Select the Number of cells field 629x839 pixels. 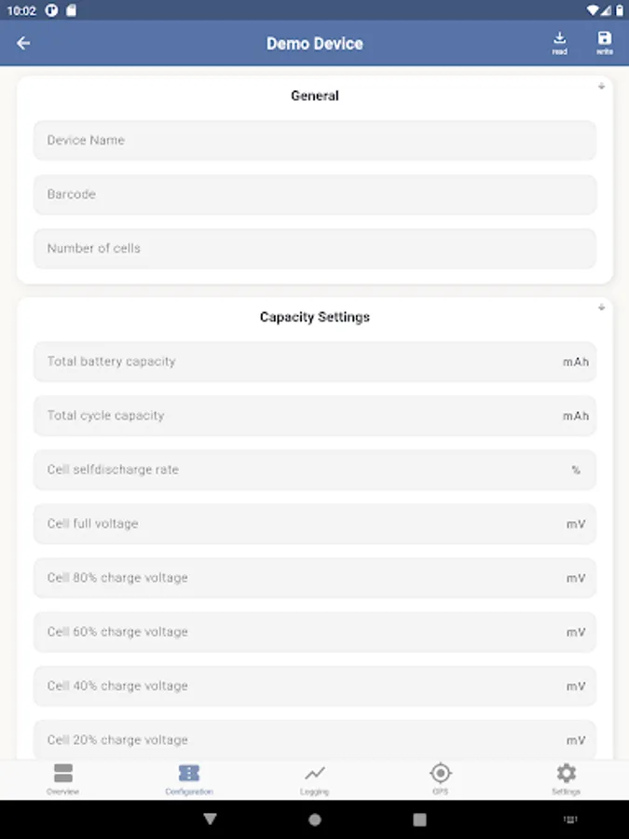coord(315,248)
